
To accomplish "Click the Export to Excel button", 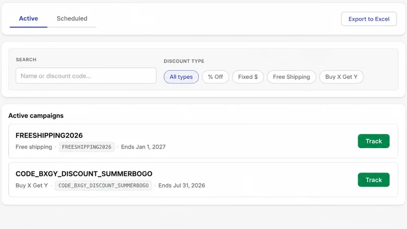I will (x=369, y=19).
